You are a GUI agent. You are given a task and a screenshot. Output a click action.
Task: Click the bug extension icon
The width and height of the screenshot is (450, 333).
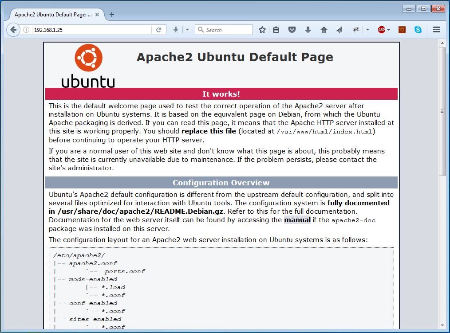click(356, 30)
